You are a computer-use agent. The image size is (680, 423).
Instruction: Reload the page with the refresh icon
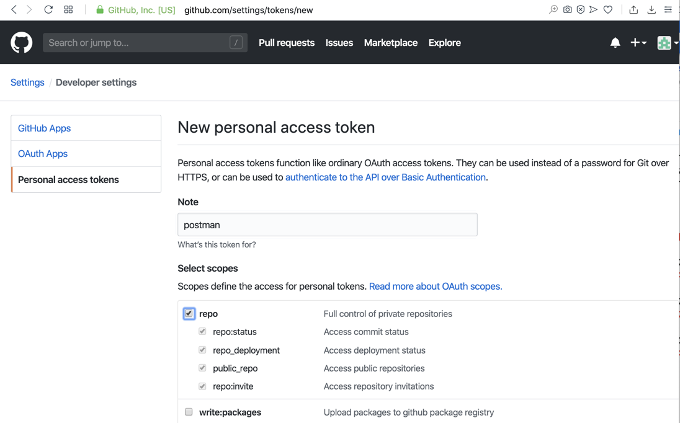[48, 10]
